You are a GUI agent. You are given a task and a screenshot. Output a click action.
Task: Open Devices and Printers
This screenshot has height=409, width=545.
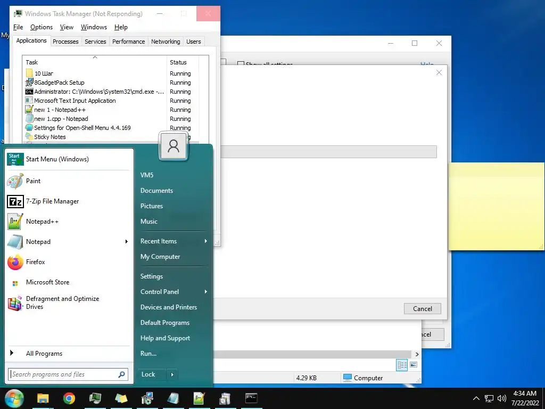(169, 307)
